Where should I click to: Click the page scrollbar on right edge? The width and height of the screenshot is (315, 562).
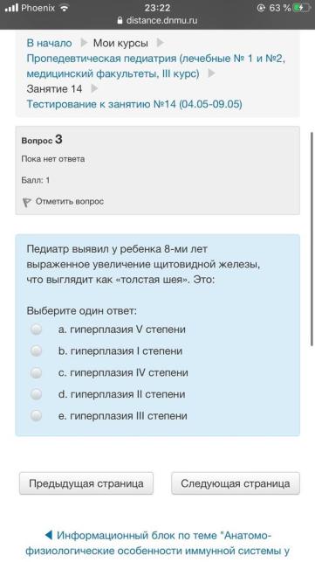click(x=312, y=239)
